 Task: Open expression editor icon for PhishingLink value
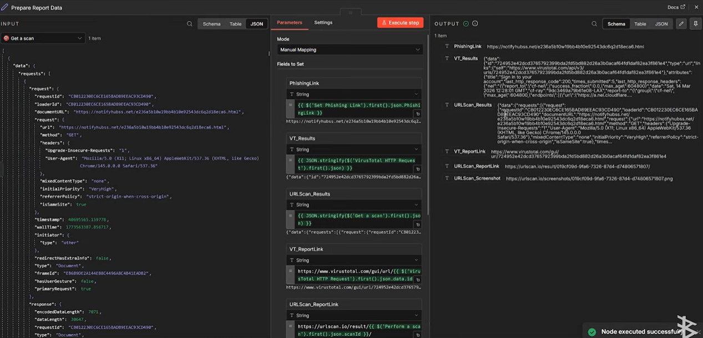[x=418, y=113]
